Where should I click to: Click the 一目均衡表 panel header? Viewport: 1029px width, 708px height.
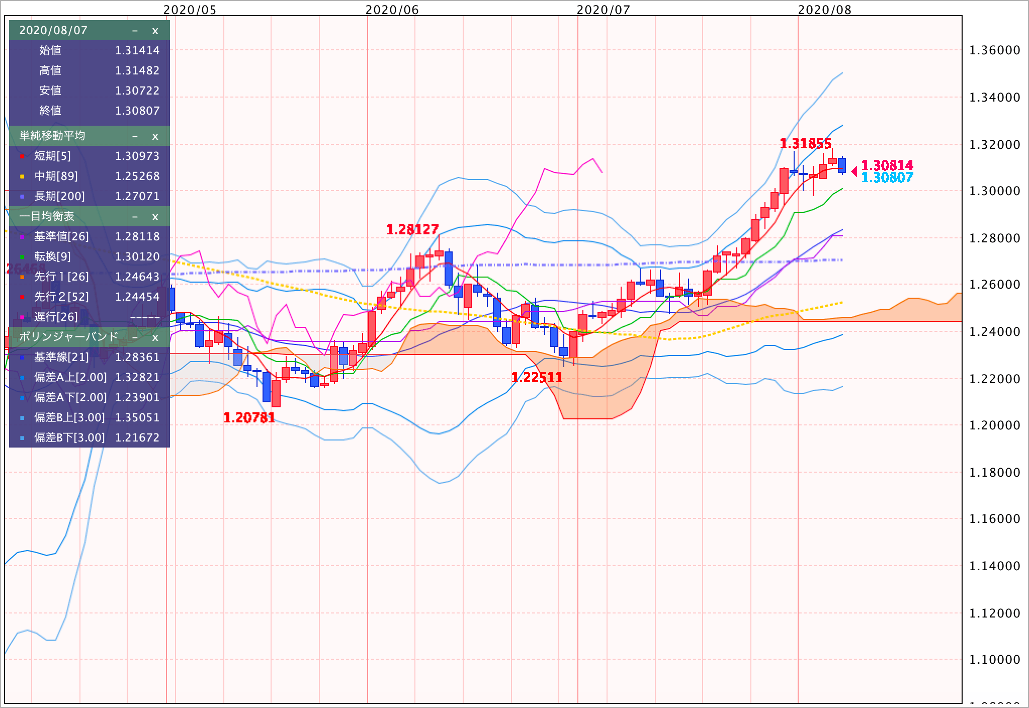[90, 216]
